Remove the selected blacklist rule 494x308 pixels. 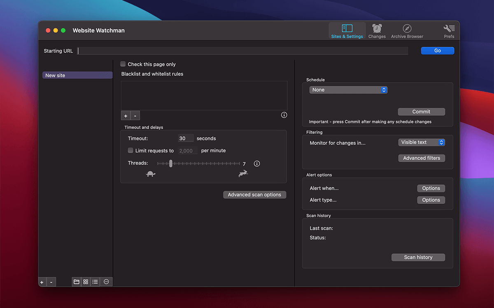pyautogui.click(x=135, y=116)
